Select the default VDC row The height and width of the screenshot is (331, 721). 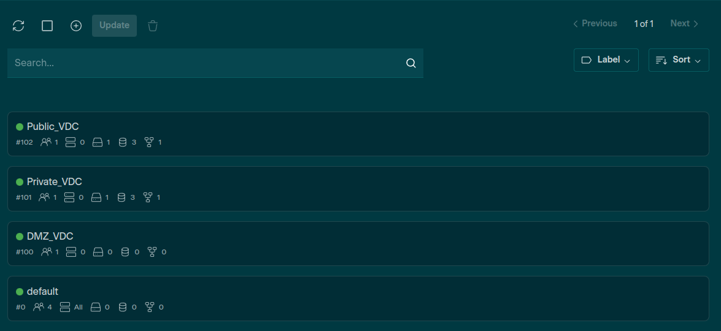coord(42,292)
